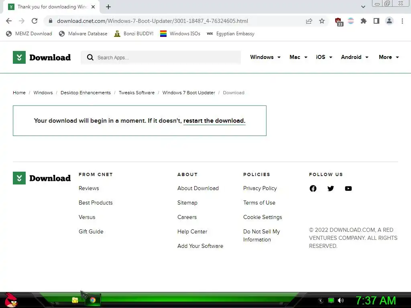Click restart the download link

point(214,121)
